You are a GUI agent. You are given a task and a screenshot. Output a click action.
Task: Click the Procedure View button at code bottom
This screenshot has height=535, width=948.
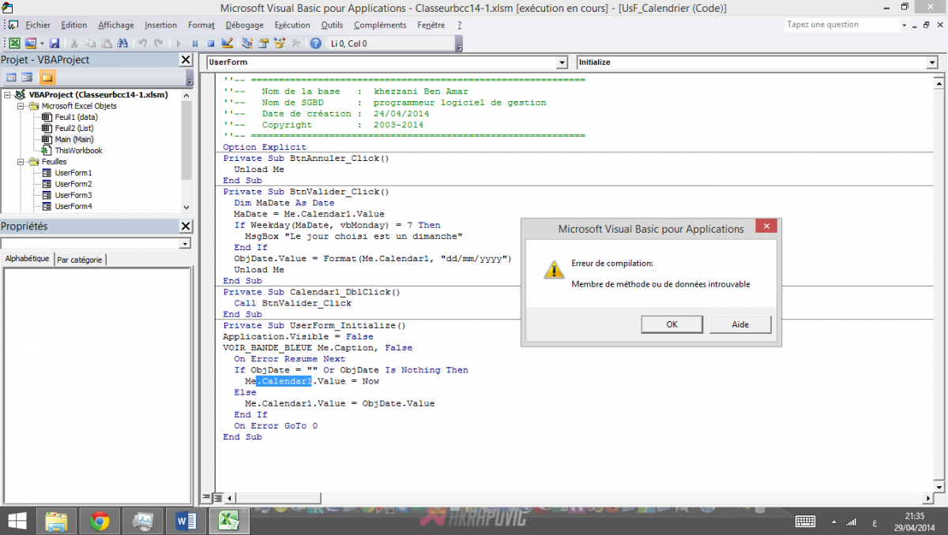pyautogui.click(x=208, y=498)
